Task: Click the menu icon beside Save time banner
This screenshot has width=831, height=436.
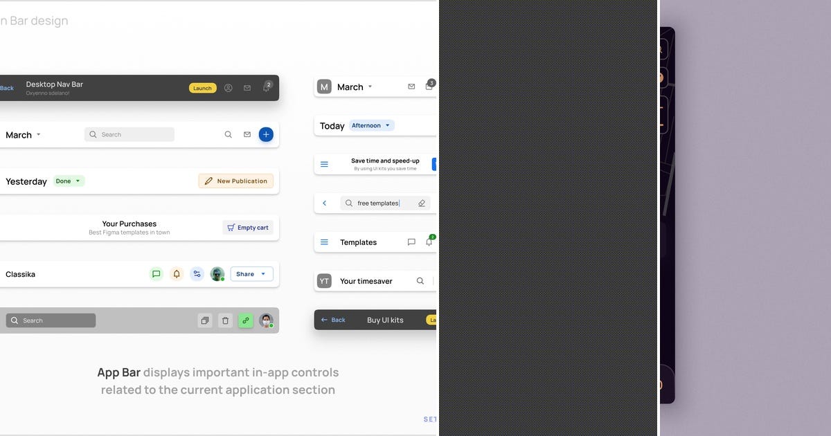Action: point(324,164)
